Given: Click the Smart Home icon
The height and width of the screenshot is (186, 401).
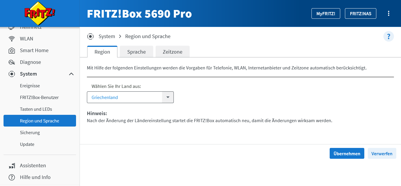Looking at the screenshot, I should coord(12,50).
